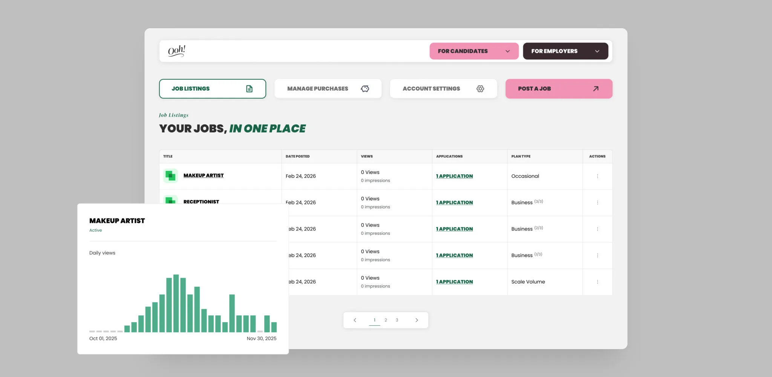Viewport: 772px width, 377px height.
Task: Click the tallest bar in Daily views chart
Action: (x=176, y=303)
